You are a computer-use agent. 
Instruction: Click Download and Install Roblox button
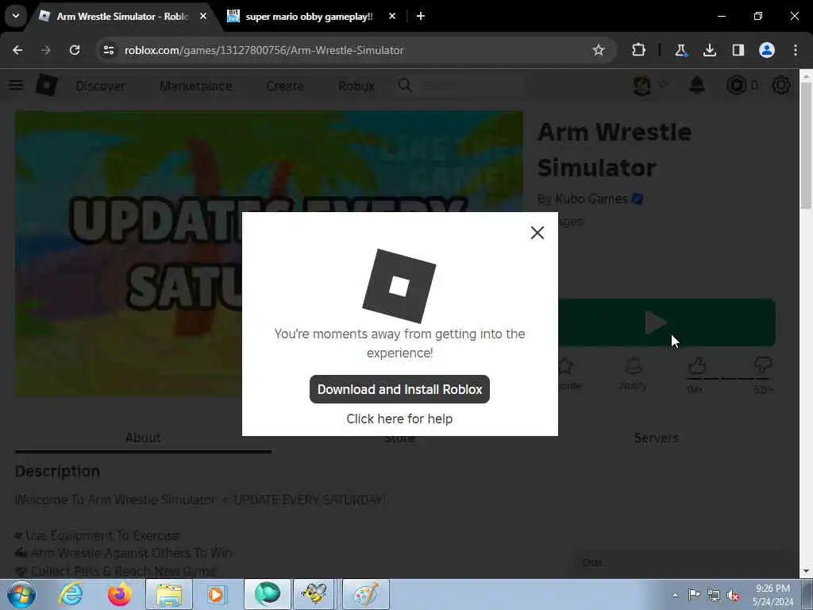[x=399, y=389]
